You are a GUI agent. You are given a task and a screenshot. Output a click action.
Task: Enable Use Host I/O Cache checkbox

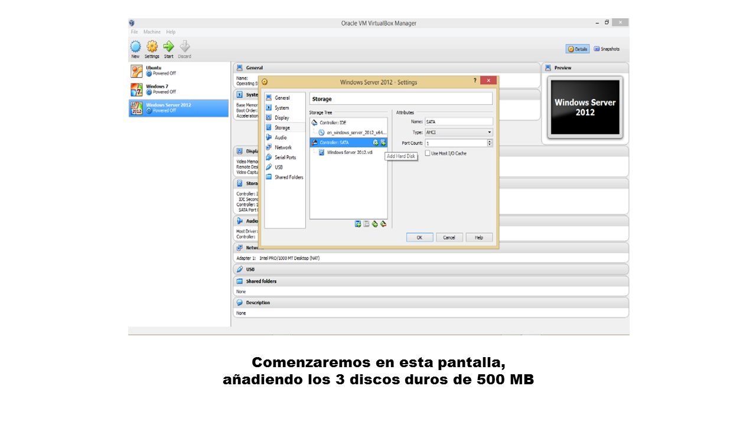[428, 153]
